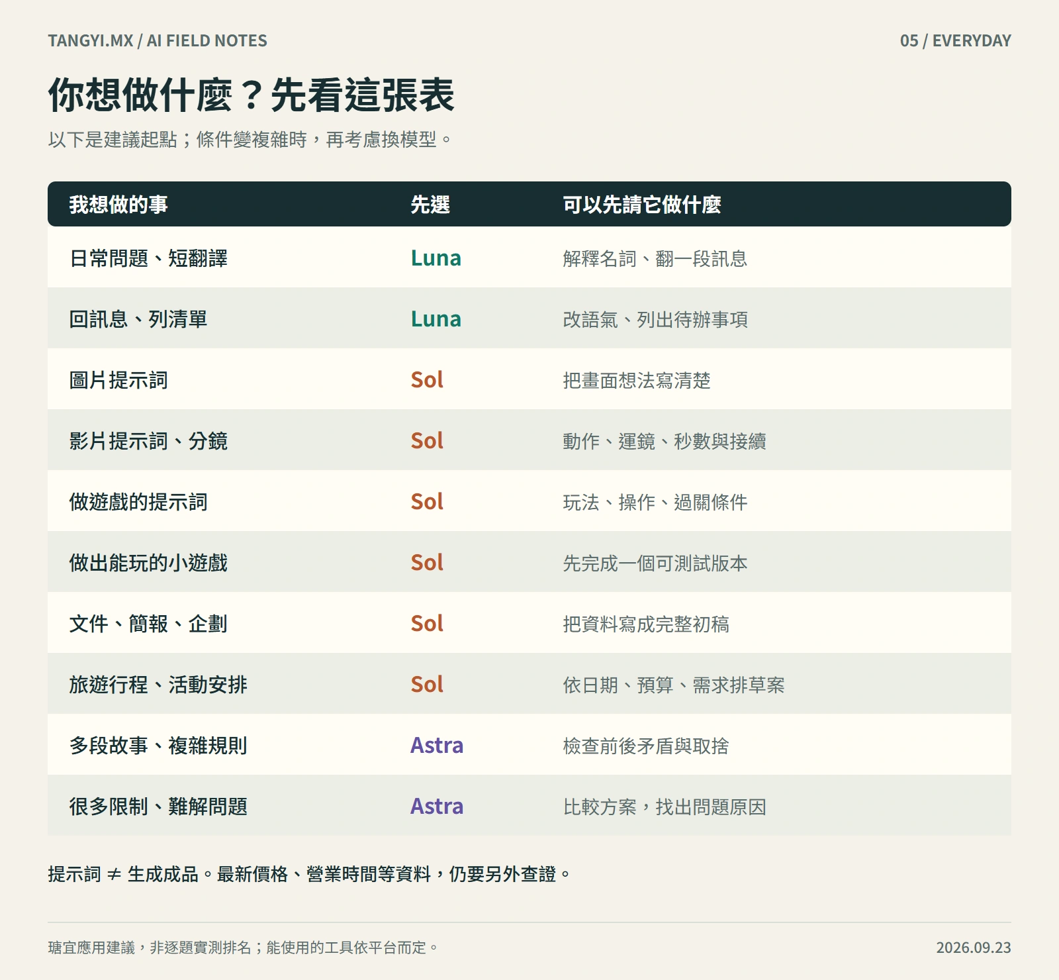Click Sol in the 旅遊行程 row
Image resolution: width=1059 pixels, height=980 pixels.
pyautogui.click(x=427, y=685)
